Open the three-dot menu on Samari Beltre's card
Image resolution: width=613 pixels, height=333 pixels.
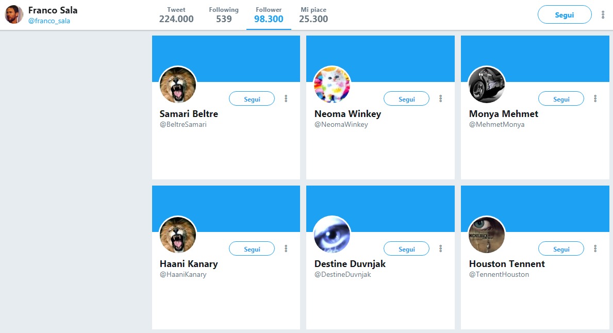click(x=286, y=98)
